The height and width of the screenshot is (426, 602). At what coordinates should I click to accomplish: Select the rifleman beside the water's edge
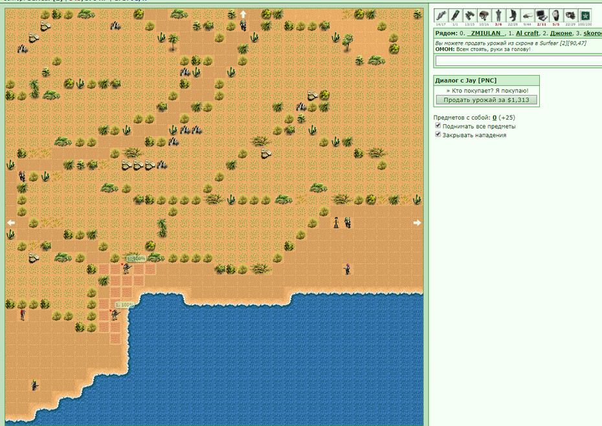pos(115,315)
